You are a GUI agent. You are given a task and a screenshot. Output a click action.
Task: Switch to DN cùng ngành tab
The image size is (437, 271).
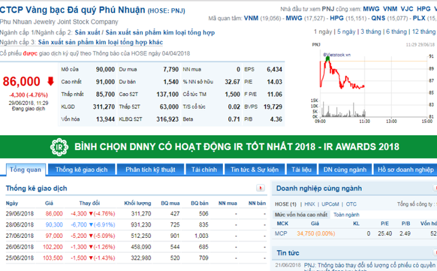point(345,170)
